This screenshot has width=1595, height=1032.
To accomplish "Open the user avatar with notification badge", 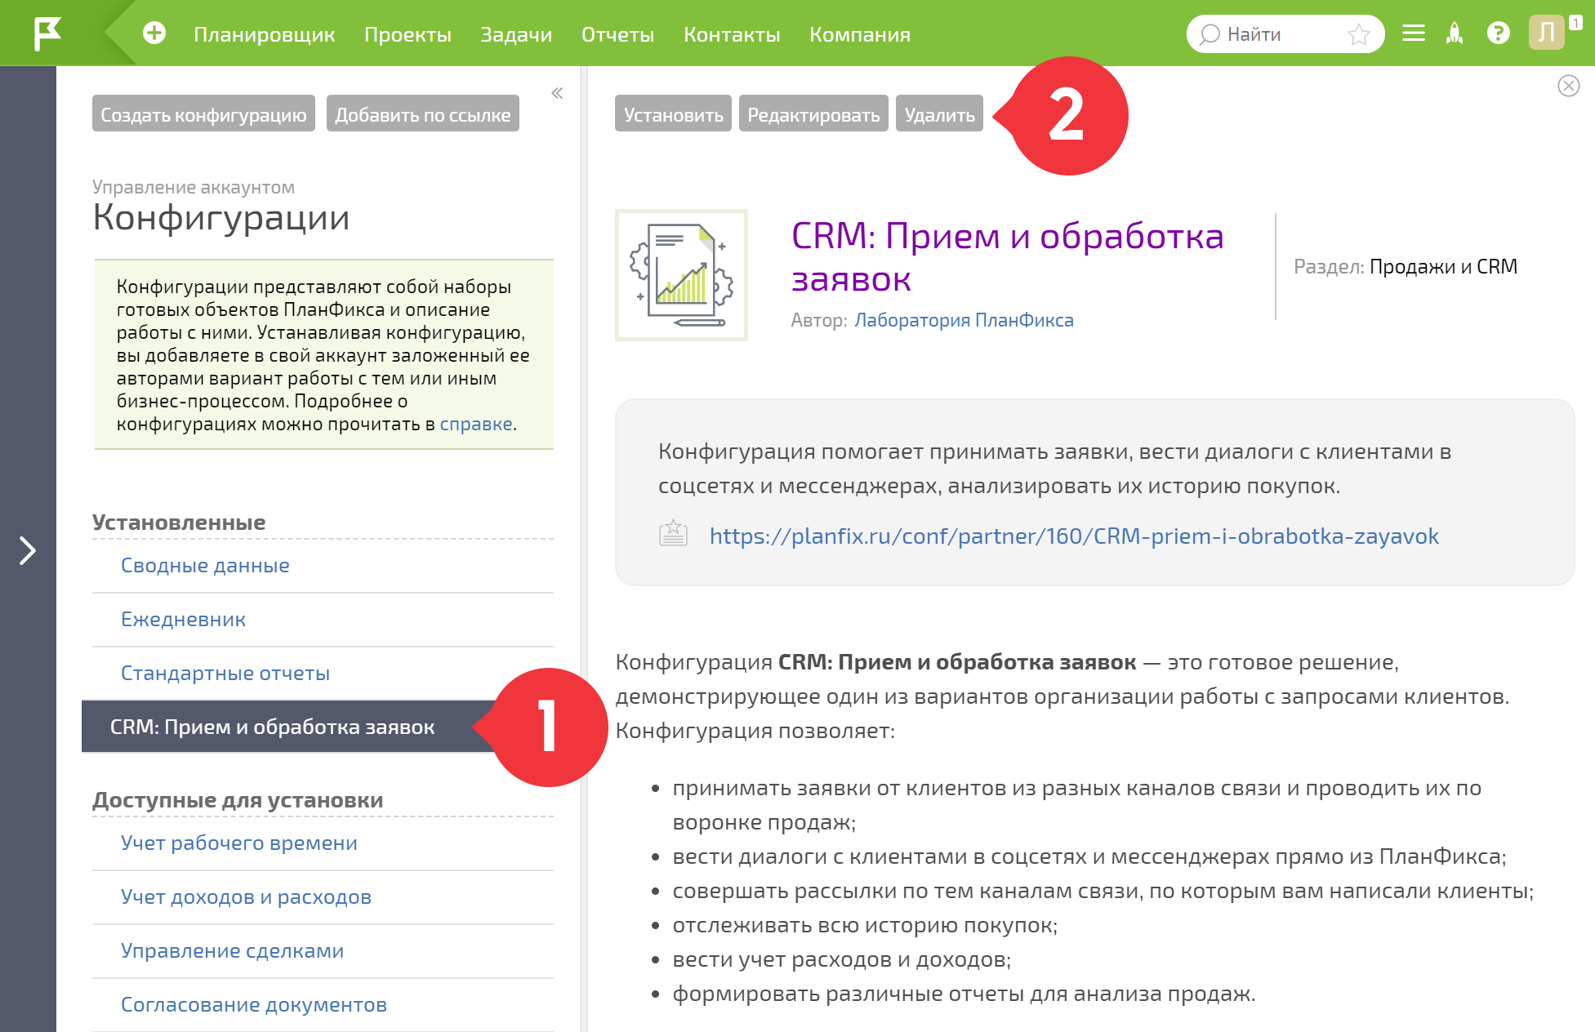I will tap(1547, 33).
